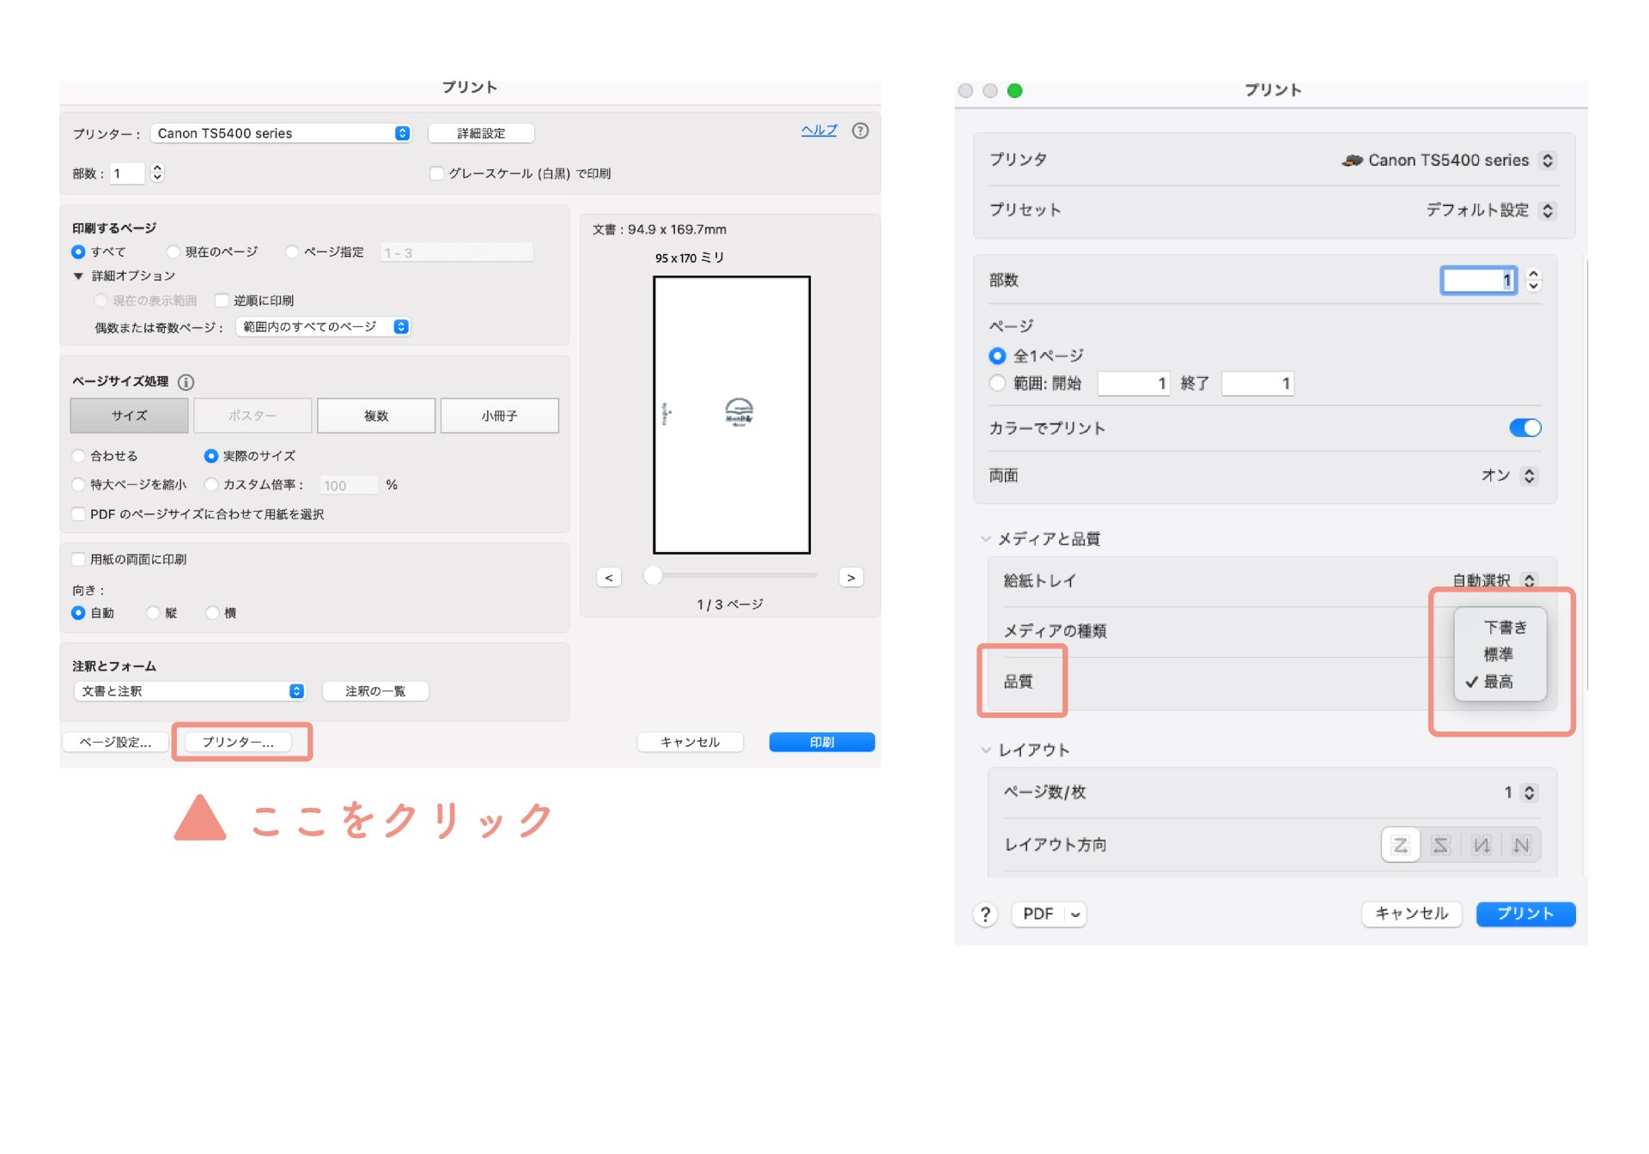1649x1154 pixels.
Task: Select the mirrored S layout direction icon
Action: point(1440,845)
